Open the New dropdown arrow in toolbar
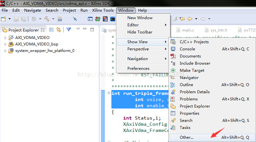The width and height of the screenshot is (256, 142). [x=10, y=19]
